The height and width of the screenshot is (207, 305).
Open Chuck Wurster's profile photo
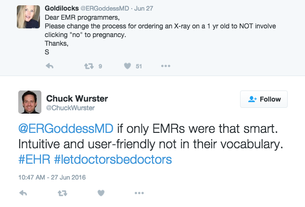click(29, 102)
